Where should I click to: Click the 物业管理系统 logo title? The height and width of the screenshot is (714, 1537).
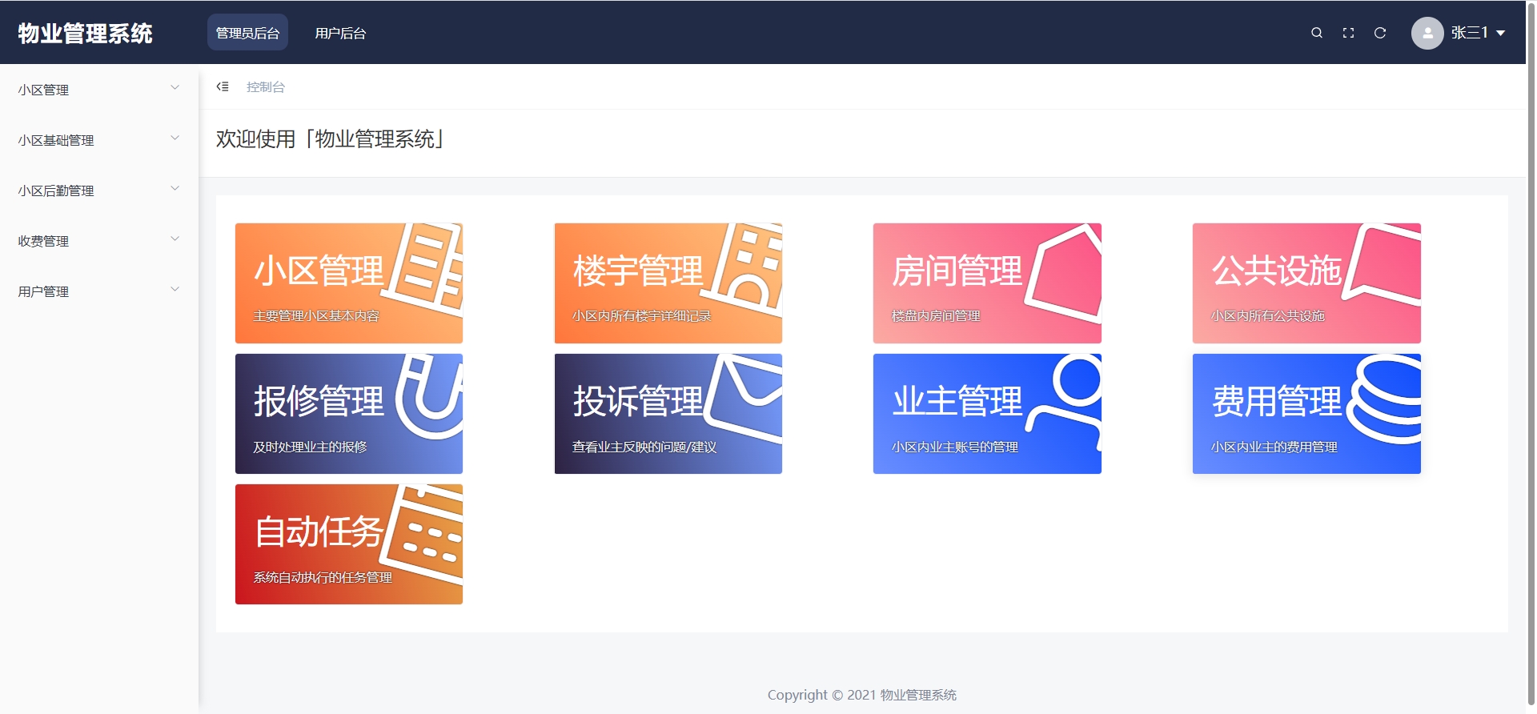pyautogui.click(x=86, y=33)
